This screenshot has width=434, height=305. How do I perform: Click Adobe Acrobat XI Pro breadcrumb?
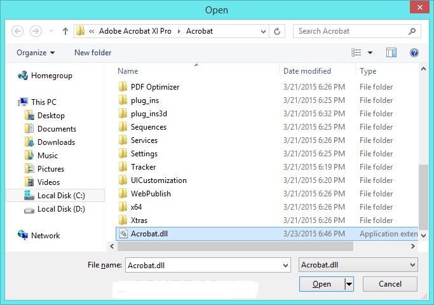point(135,31)
